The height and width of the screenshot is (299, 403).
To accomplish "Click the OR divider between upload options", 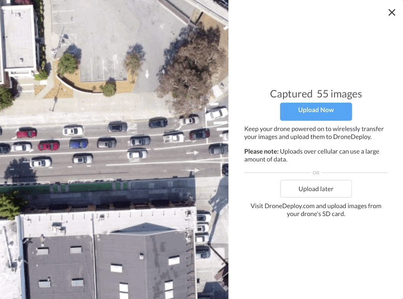I will 316,173.
